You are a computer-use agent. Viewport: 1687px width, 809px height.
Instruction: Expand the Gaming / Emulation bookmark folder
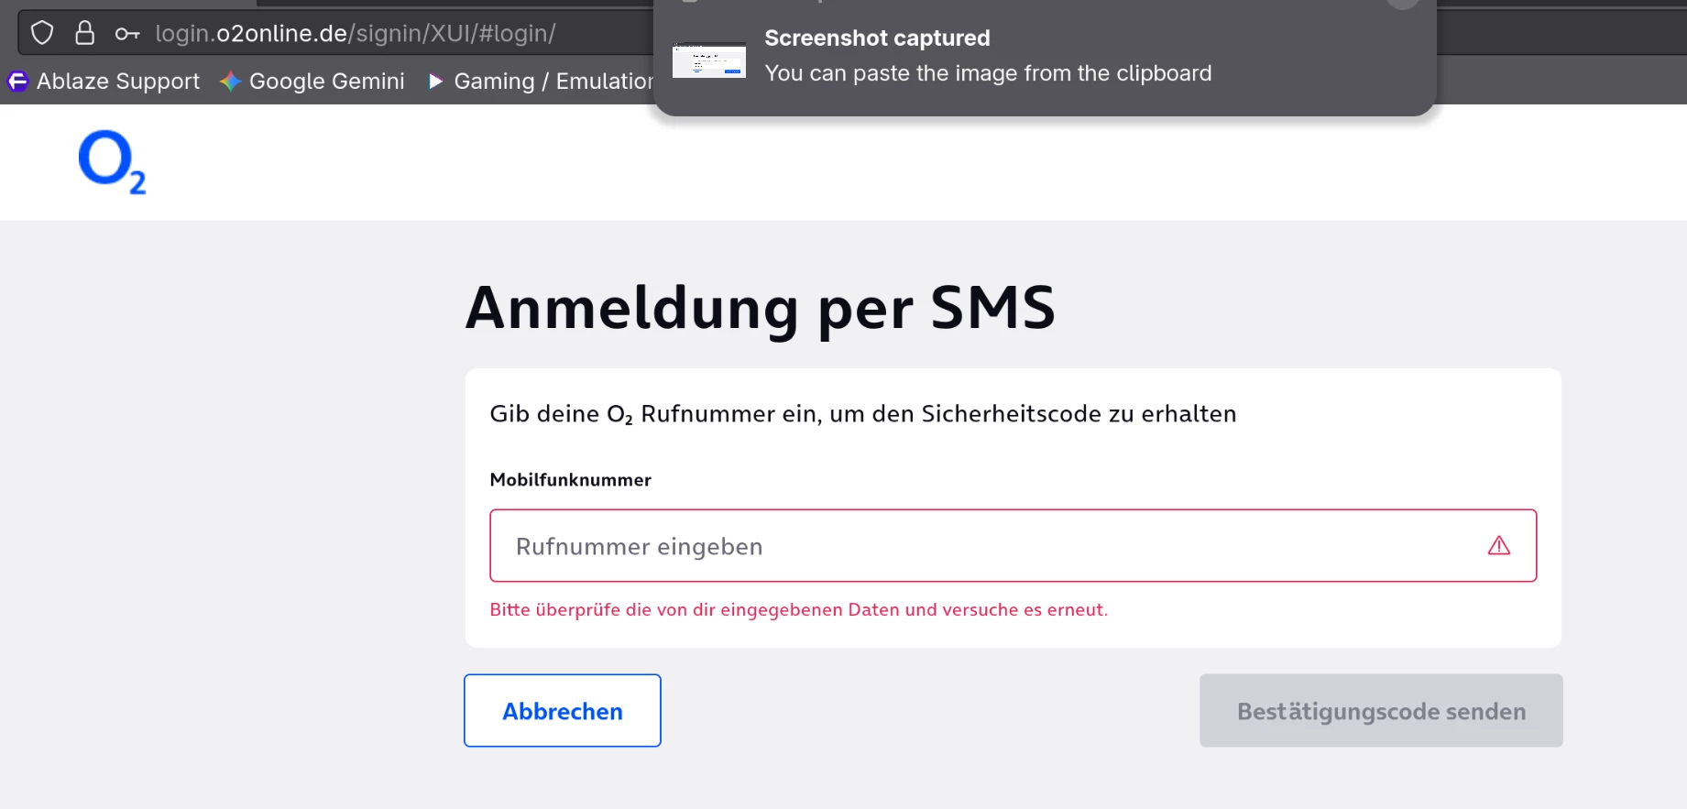[x=541, y=82]
